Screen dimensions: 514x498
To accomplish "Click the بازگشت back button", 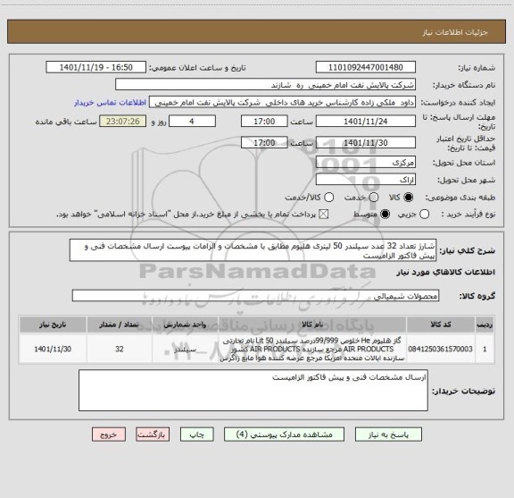I will [153, 435].
